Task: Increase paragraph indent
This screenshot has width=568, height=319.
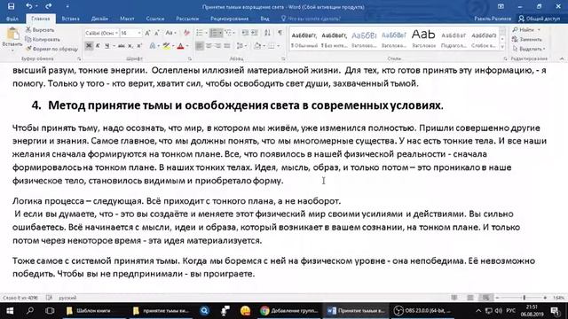Action: [255, 33]
